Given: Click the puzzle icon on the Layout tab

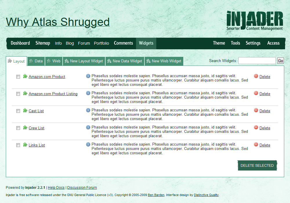Looking at the screenshot, I should (10, 61).
